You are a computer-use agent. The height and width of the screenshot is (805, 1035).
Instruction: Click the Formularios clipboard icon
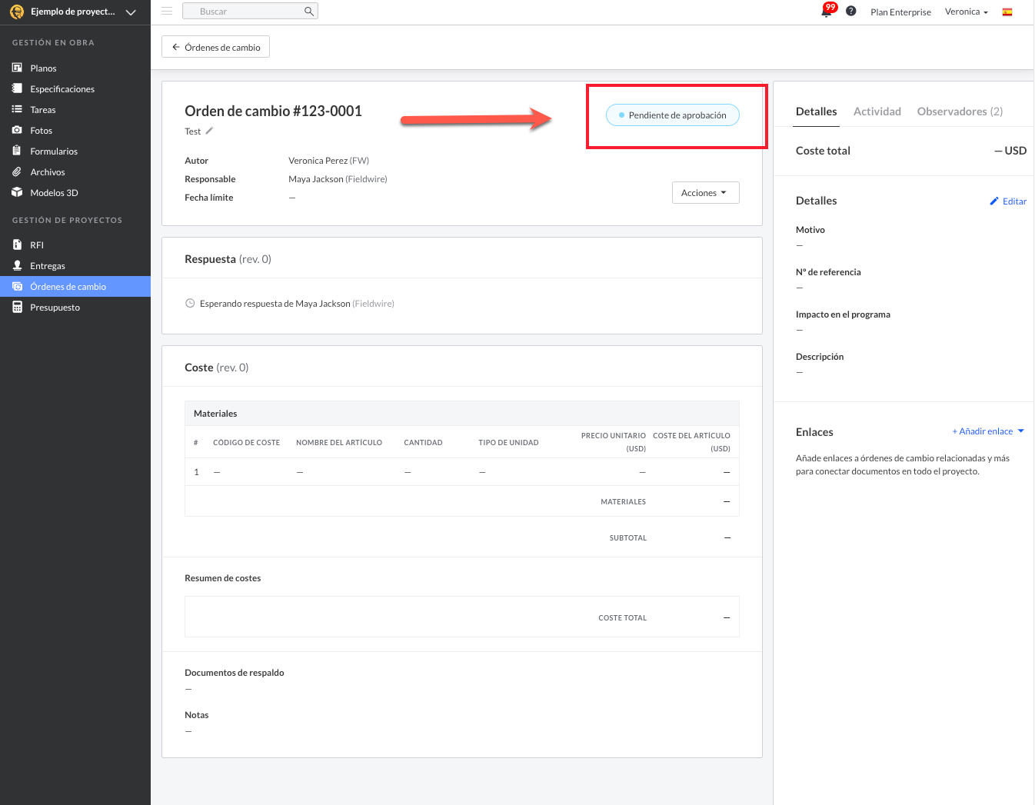17,151
